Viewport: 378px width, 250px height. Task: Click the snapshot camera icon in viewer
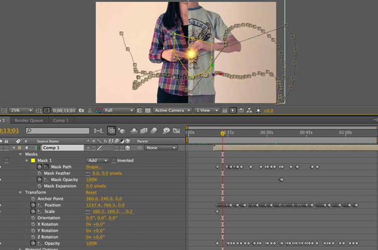point(81,111)
